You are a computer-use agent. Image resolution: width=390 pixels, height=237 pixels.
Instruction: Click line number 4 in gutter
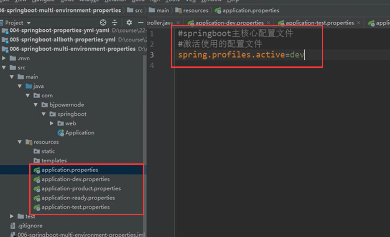(152, 65)
